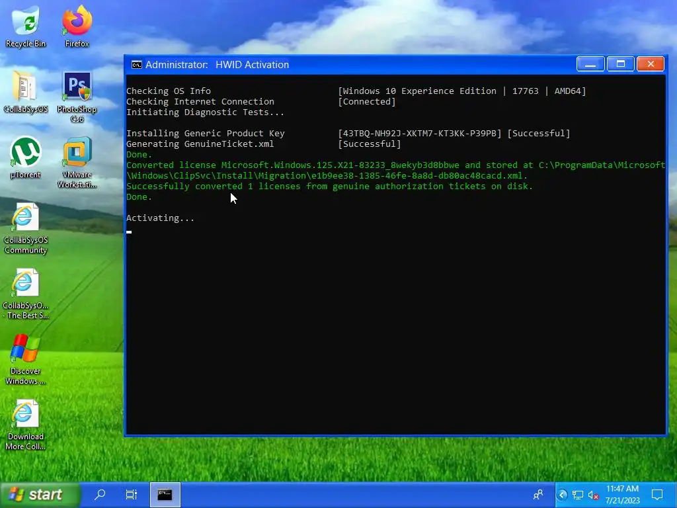The image size is (677, 508).
Task: Click the "[Connected]" status text
Action: point(366,101)
